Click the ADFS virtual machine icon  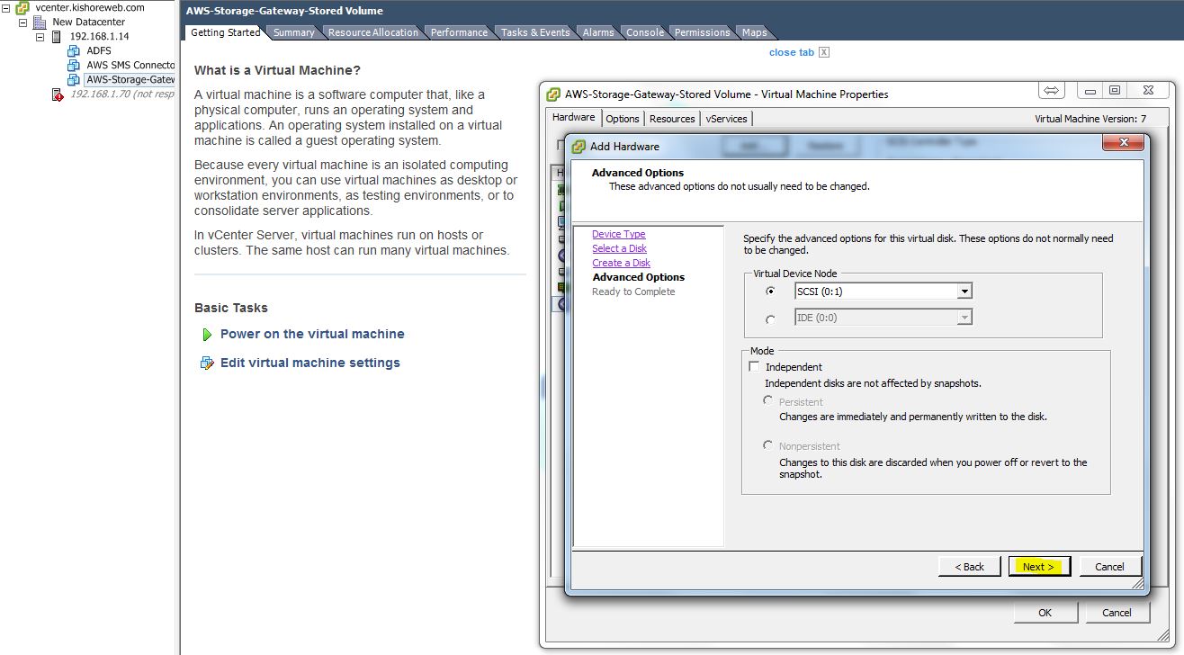(x=74, y=51)
